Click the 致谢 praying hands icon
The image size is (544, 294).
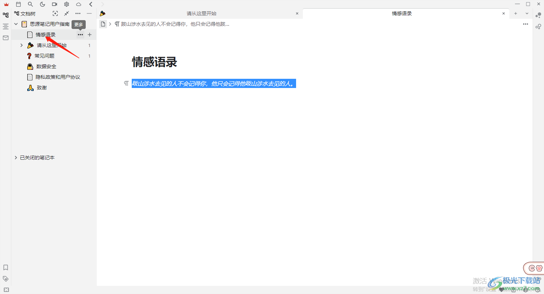coord(30,88)
